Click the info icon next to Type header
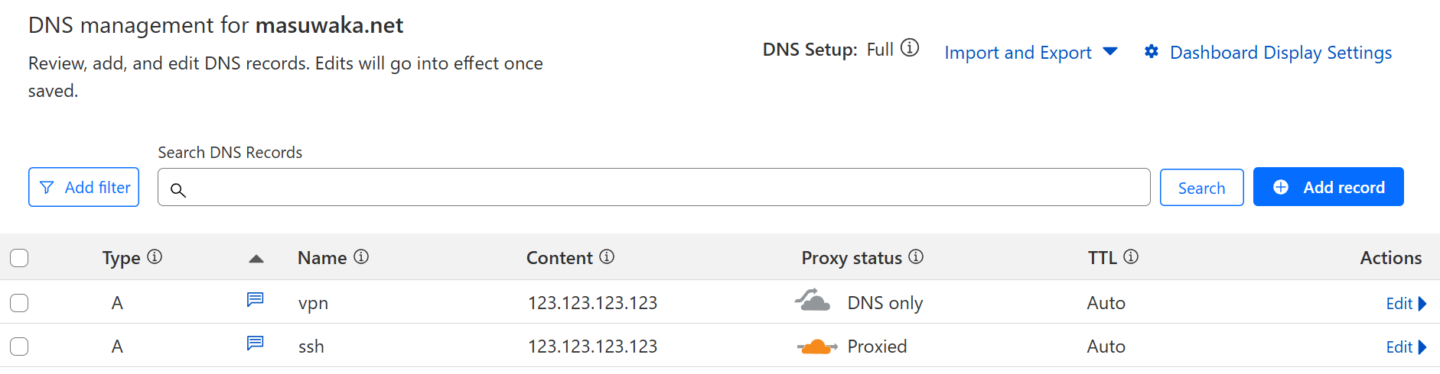Screen dimensions: 1440x374 (155, 256)
